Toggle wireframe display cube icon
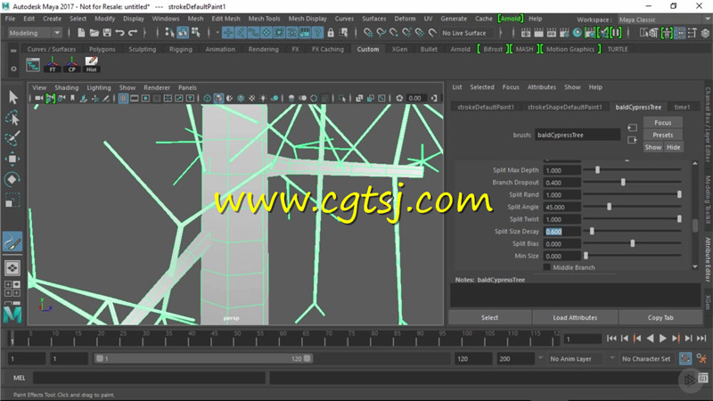 [x=208, y=98]
